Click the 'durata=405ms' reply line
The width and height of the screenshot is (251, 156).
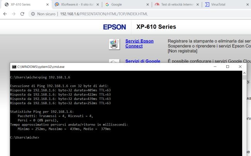60,90
